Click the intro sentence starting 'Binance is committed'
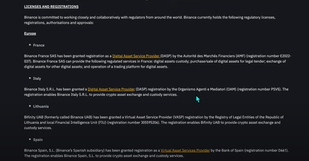The height and width of the screenshot is (161, 309). (150, 20)
